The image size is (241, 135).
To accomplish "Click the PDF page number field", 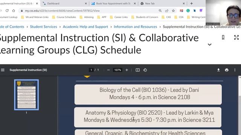I will [91, 70].
